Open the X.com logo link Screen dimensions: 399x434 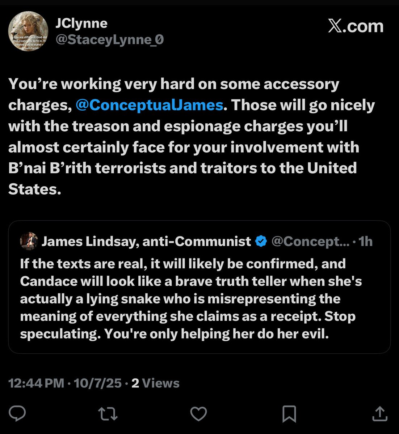pyautogui.click(x=356, y=26)
